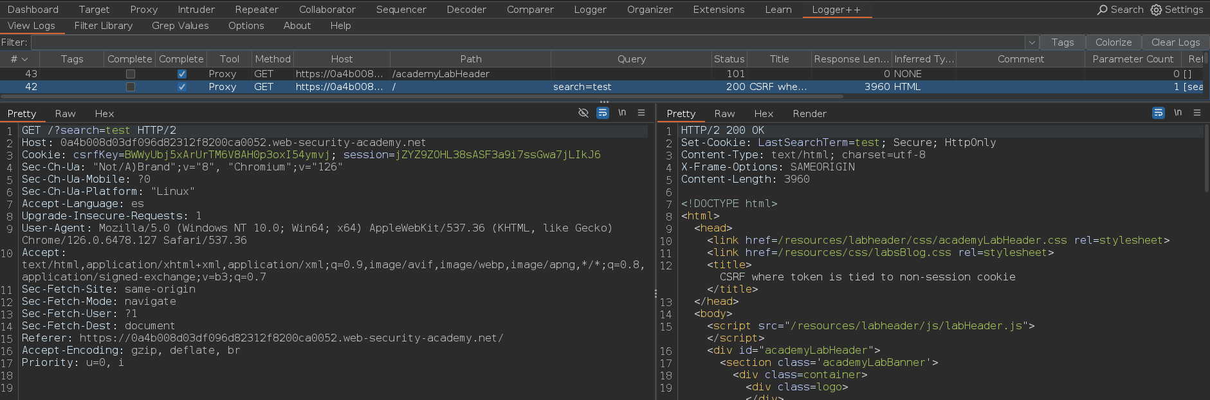Viewport: 1210px width, 400px height.
Task: Open the Intruder tab
Action: (196, 10)
